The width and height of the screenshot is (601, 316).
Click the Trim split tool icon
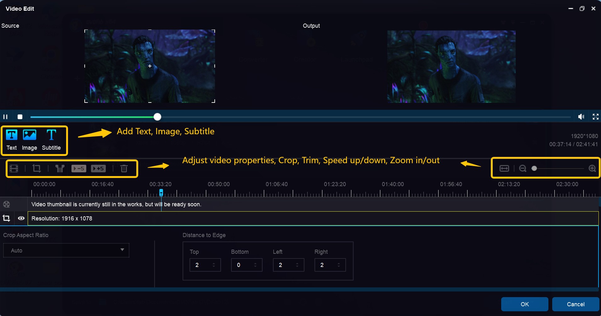[60, 169]
